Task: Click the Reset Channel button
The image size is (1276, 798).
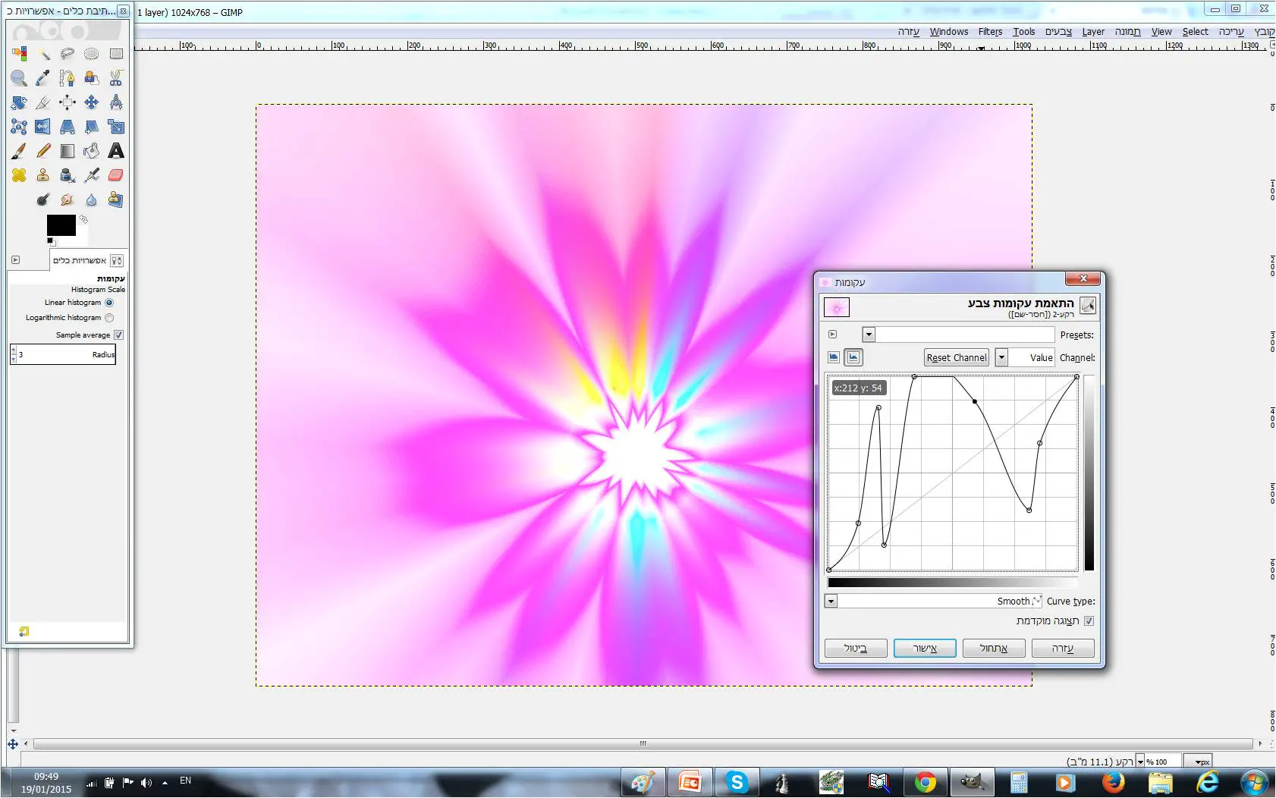Action: point(956,358)
